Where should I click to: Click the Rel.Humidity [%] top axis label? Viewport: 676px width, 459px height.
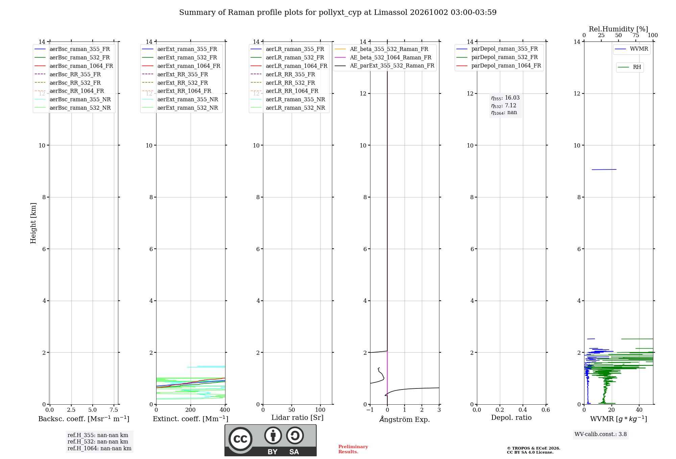[619, 29]
